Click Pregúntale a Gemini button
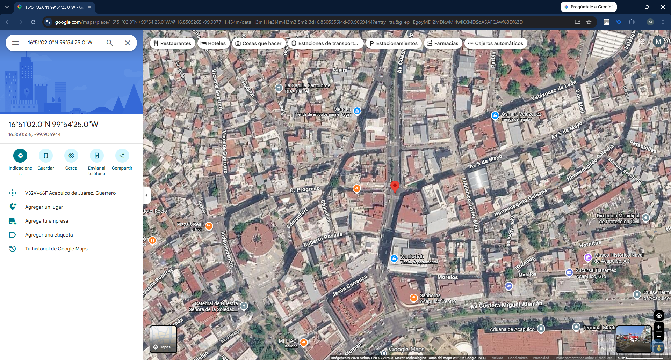This screenshot has height=360, width=671. click(x=589, y=7)
